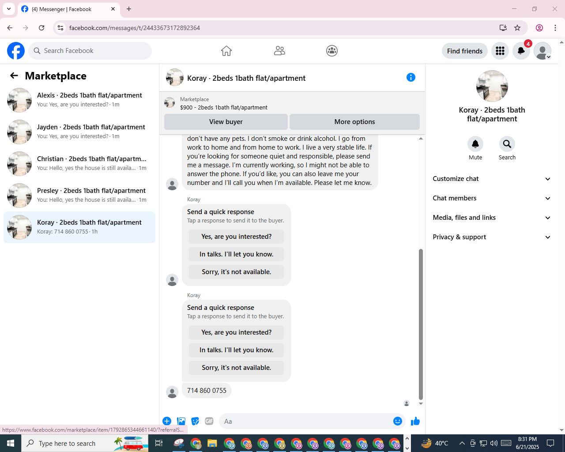Image resolution: width=565 pixels, height=452 pixels.
Task: Choose a GIF in the composer
Action: 209,421
